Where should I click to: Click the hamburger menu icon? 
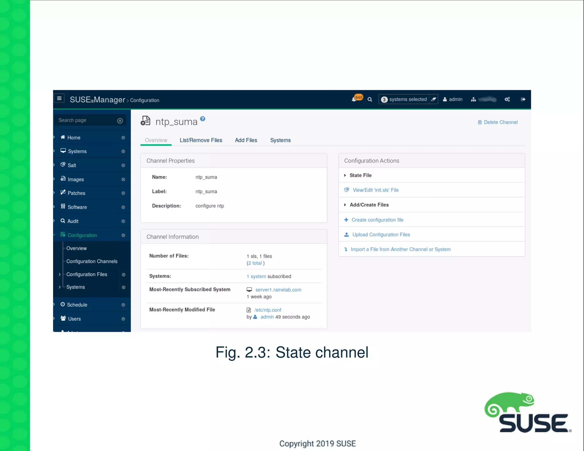59,99
